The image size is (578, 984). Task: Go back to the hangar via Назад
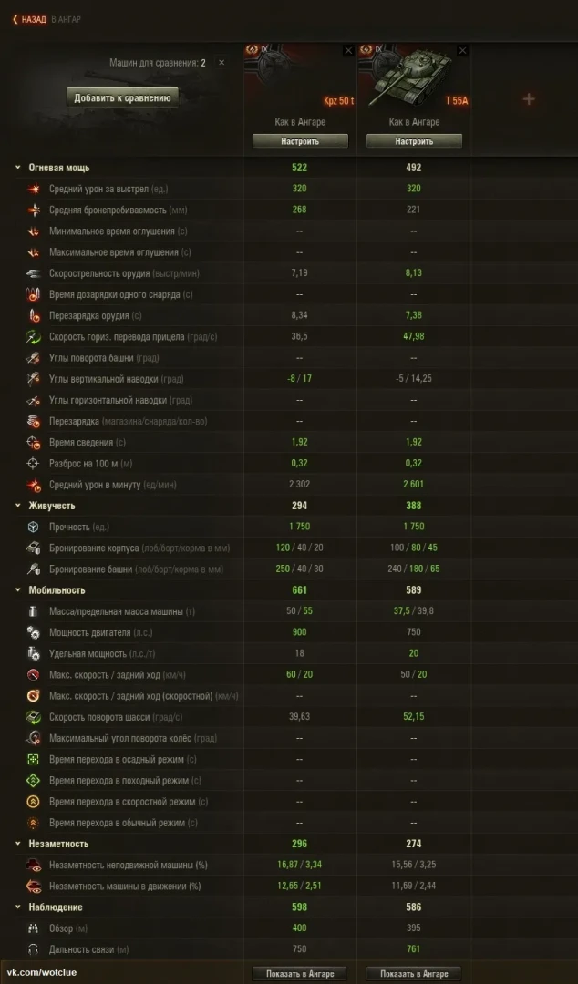(30, 19)
